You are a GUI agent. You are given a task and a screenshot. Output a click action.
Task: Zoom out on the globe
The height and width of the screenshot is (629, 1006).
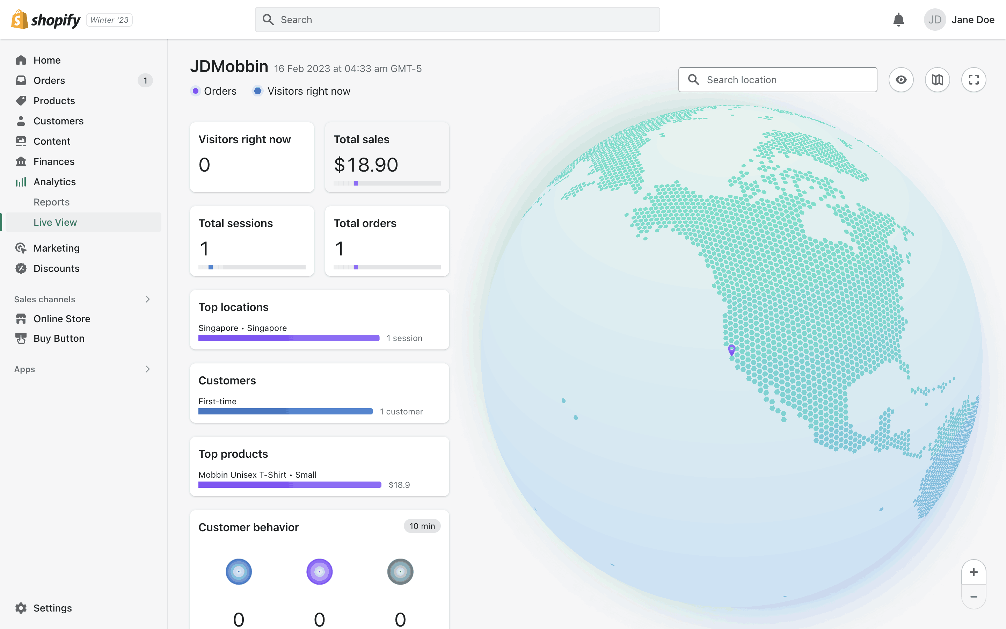[973, 597]
